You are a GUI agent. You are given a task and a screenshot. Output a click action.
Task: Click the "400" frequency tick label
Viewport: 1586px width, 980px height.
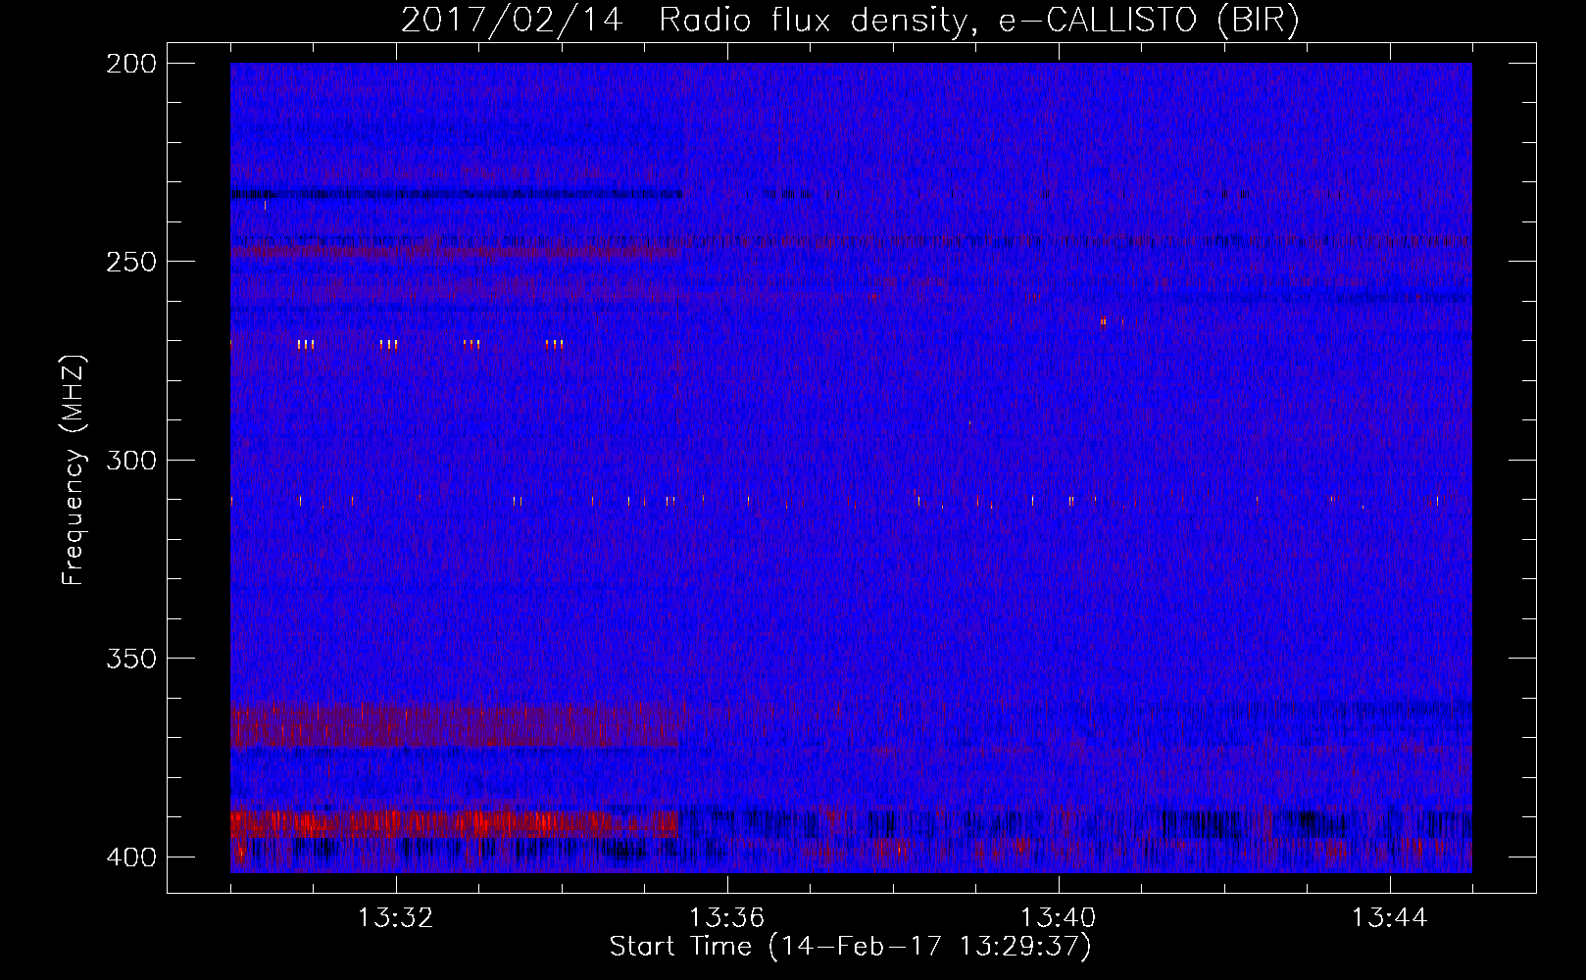[130, 857]
